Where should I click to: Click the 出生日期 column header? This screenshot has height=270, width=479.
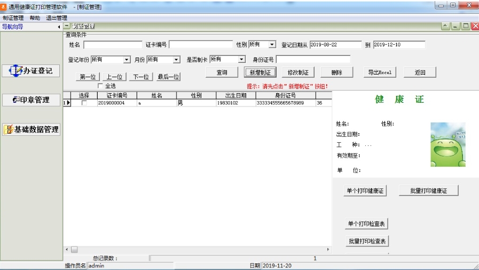pyautogui.click(x=236, y=95)
